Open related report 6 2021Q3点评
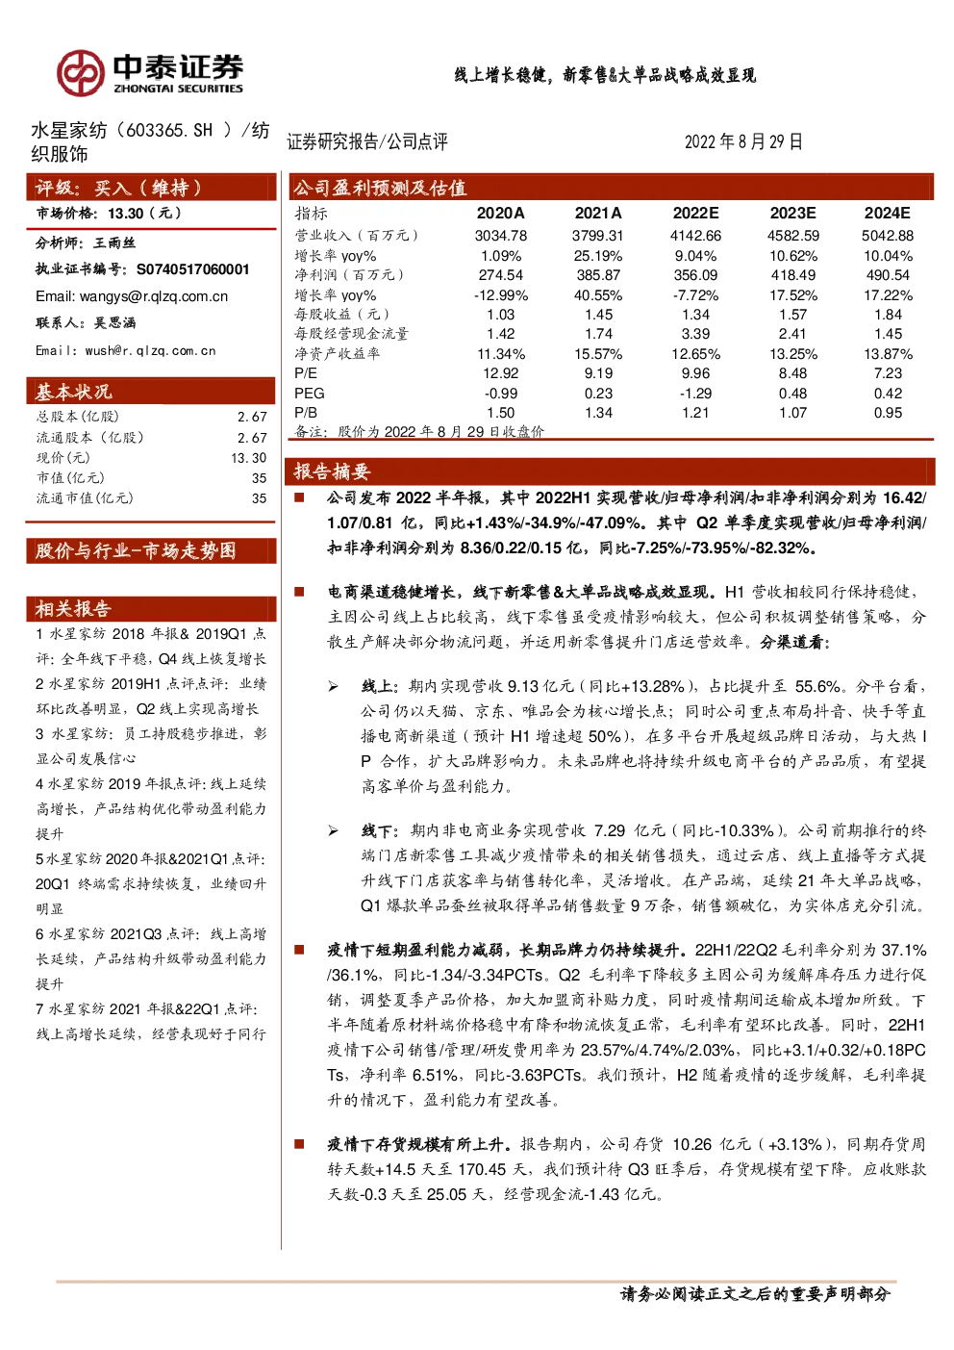The image size is (954, 1350). (x=151, y=959)
